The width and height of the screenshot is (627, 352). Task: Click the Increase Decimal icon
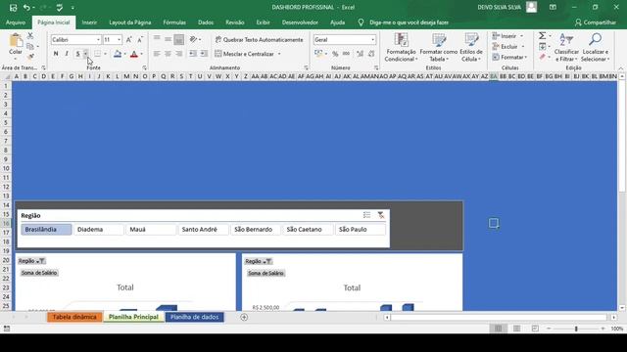pyautogui.click(x=360, y=54)
